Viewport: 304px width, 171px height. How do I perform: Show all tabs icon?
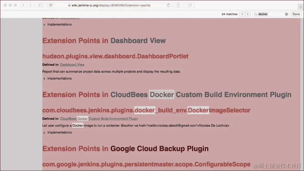pos(190,5)
